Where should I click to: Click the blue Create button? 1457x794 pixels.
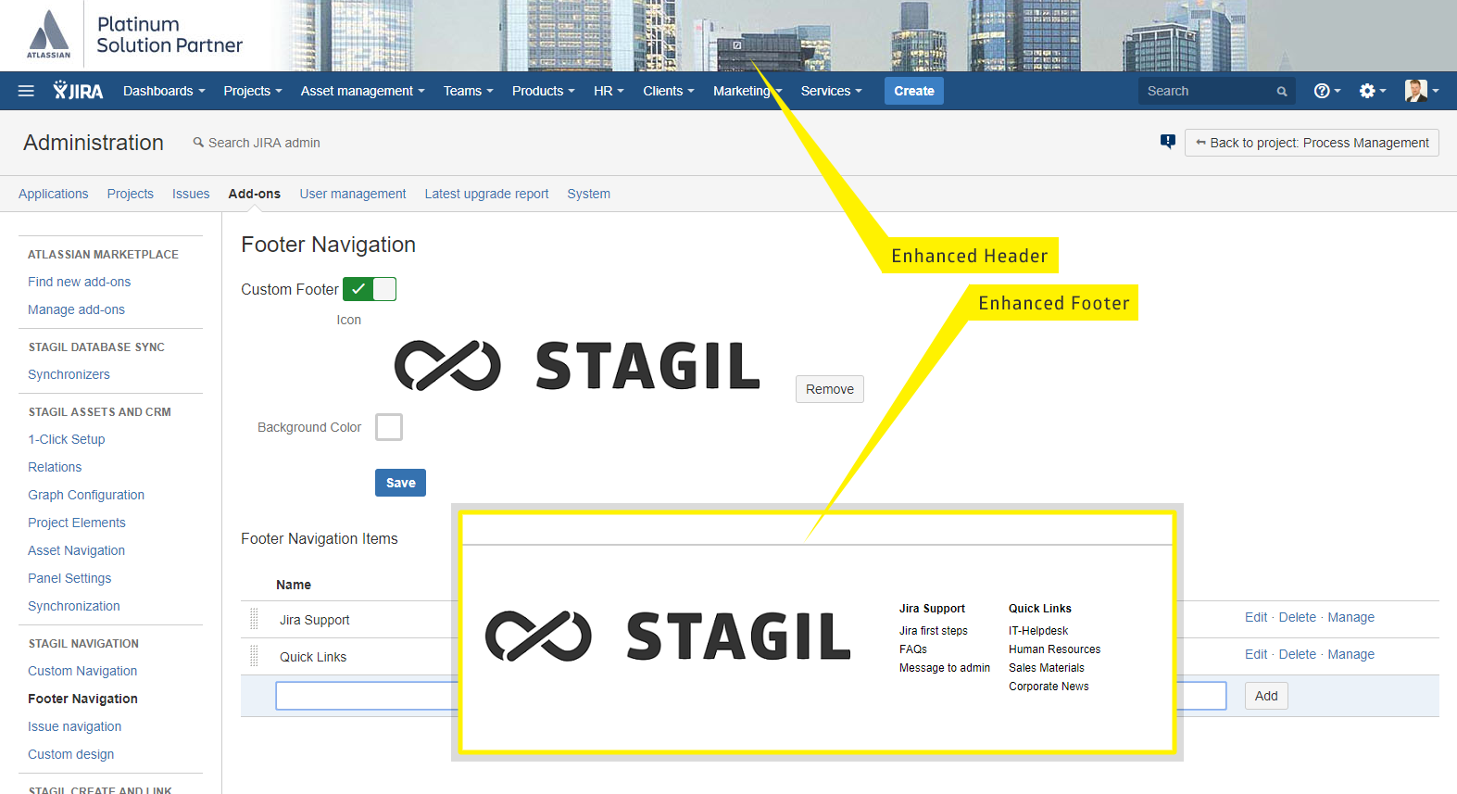(x=914, y=91)
